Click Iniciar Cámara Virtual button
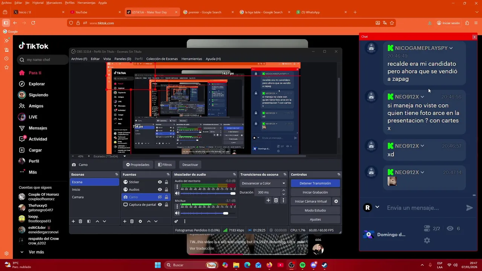This screenshot has width=482, height=271. click(311, 201)
